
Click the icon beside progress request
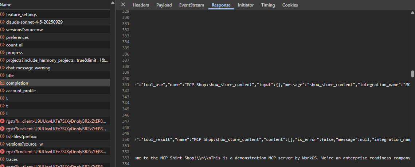click(3, 53)
